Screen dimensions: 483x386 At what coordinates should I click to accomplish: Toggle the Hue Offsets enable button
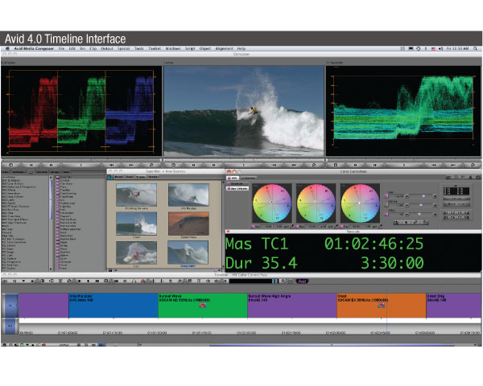click(229, 188)
